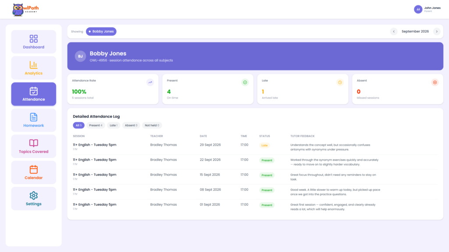
Task: Open the Topics Covered book icon
Action: tap(33, 143)
